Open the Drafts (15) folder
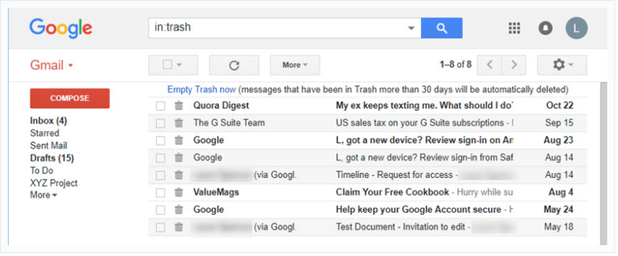Viewport: 618px width, 256px height. [x=52, y=158]
